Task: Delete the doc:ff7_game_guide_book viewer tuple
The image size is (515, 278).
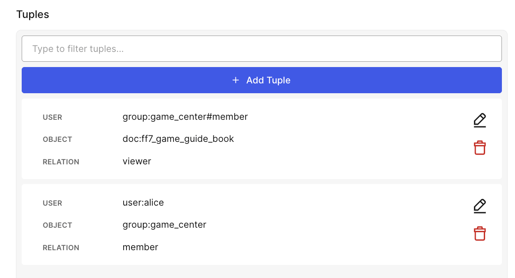Action: click(x=479, y=148)
